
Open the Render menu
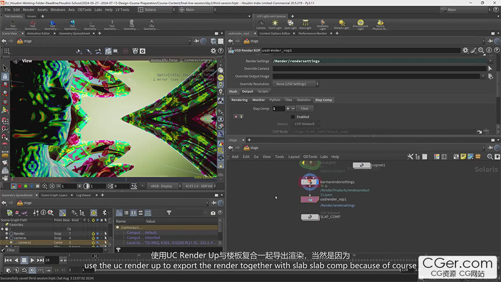28,10
